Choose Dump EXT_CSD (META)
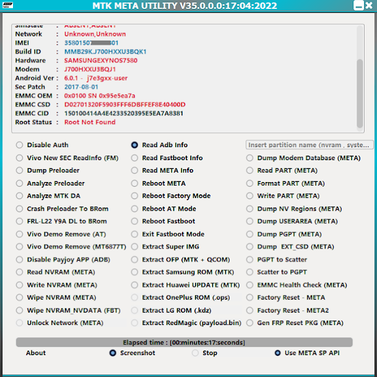Image resolution: width=377 pixels, height=377 pixels. point(250,246)
